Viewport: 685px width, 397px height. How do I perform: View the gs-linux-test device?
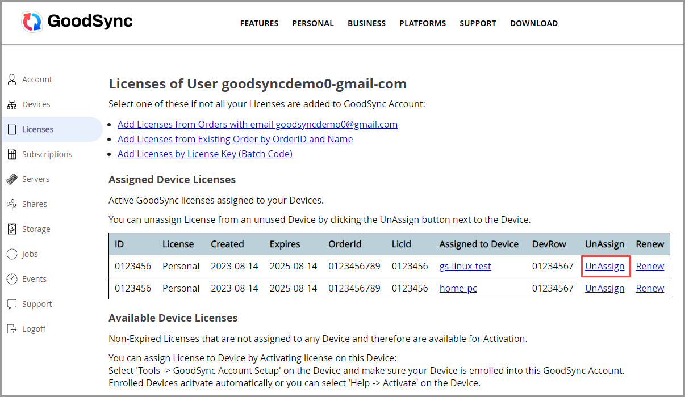point(465,265)
